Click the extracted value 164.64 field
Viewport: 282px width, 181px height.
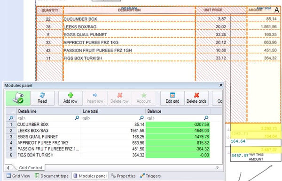click(238, 141)
